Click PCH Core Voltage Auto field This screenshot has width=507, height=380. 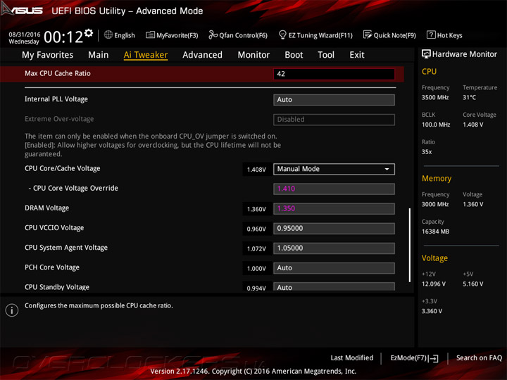(x=334, y=268)
